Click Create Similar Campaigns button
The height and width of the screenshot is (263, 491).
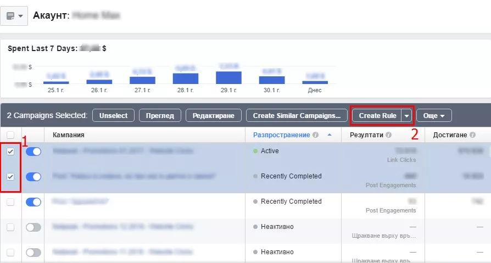(x=297, y=115)
